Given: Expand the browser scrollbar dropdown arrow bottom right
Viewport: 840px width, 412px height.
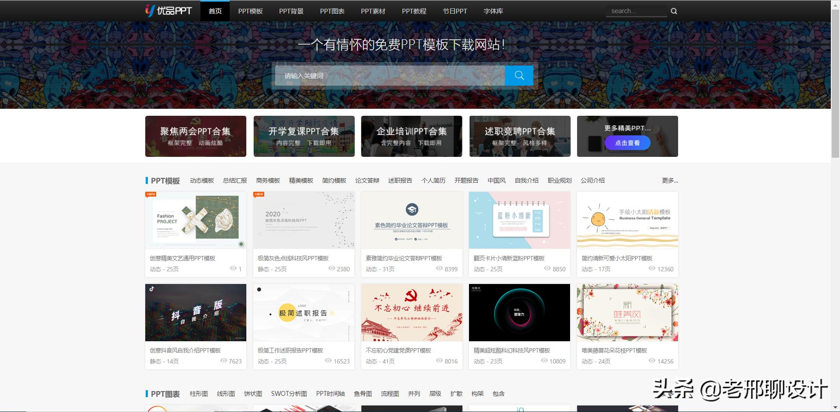Looking at the screenshot, I should pos(836,407).
